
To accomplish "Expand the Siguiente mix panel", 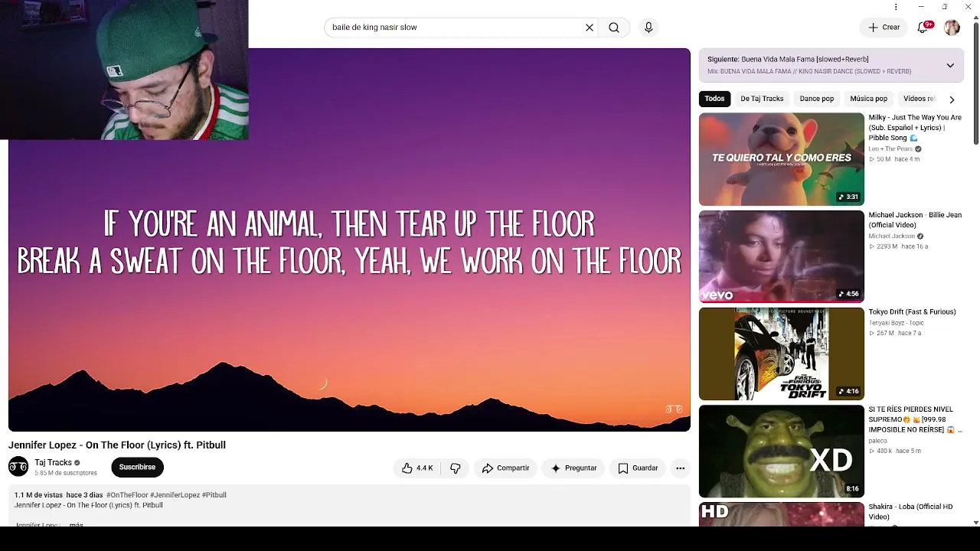I will (950, 65).
